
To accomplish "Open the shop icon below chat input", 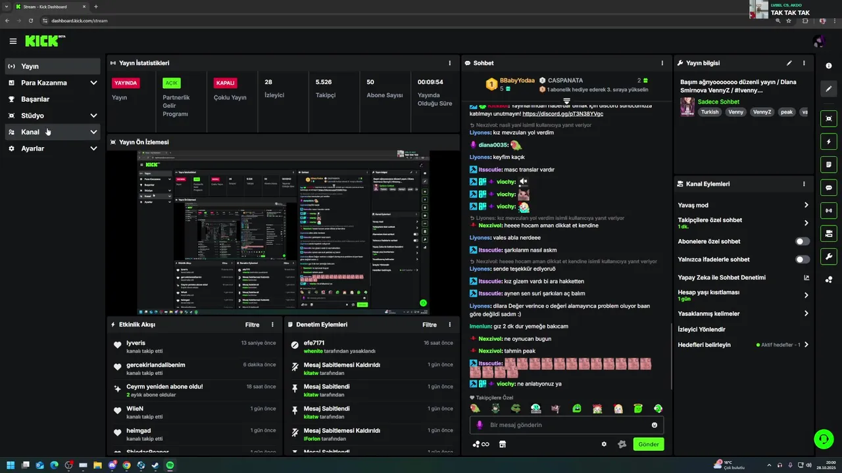I will tap(503, 444).
